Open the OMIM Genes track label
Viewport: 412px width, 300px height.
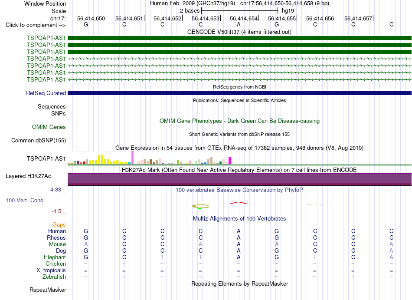click(49, 127)
